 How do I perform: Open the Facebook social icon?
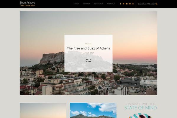(121, 4)
